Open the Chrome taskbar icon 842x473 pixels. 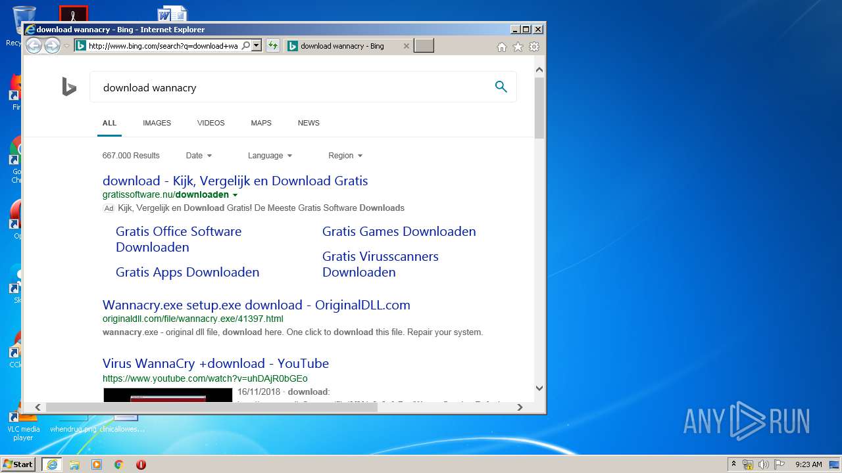(119, 464)
